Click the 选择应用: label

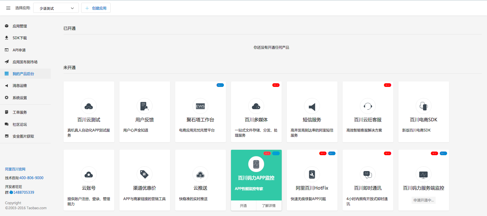click(x=23, y=8)
